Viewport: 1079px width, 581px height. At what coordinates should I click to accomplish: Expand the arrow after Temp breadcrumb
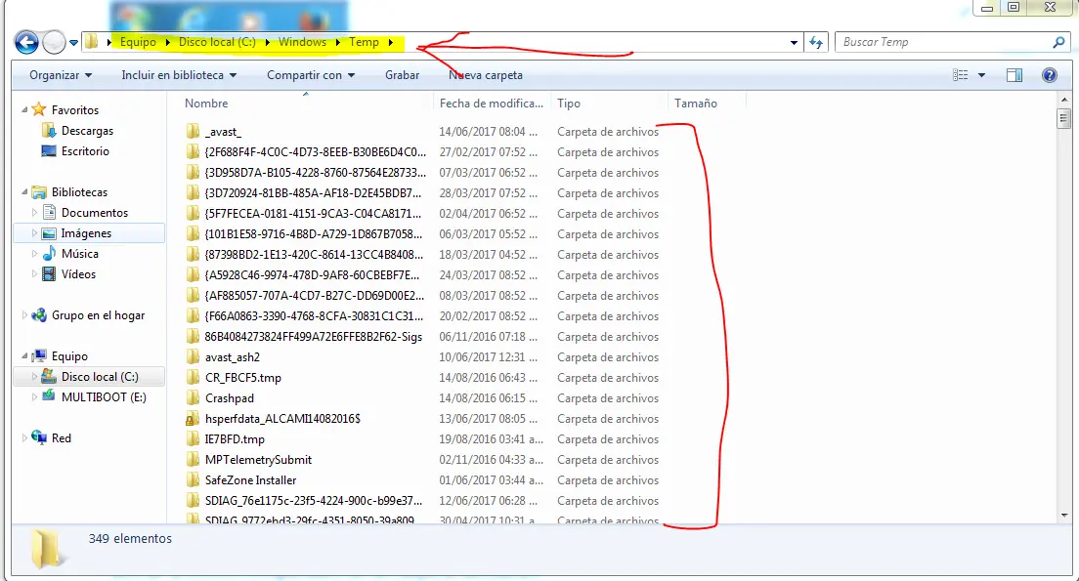(391, 43)
